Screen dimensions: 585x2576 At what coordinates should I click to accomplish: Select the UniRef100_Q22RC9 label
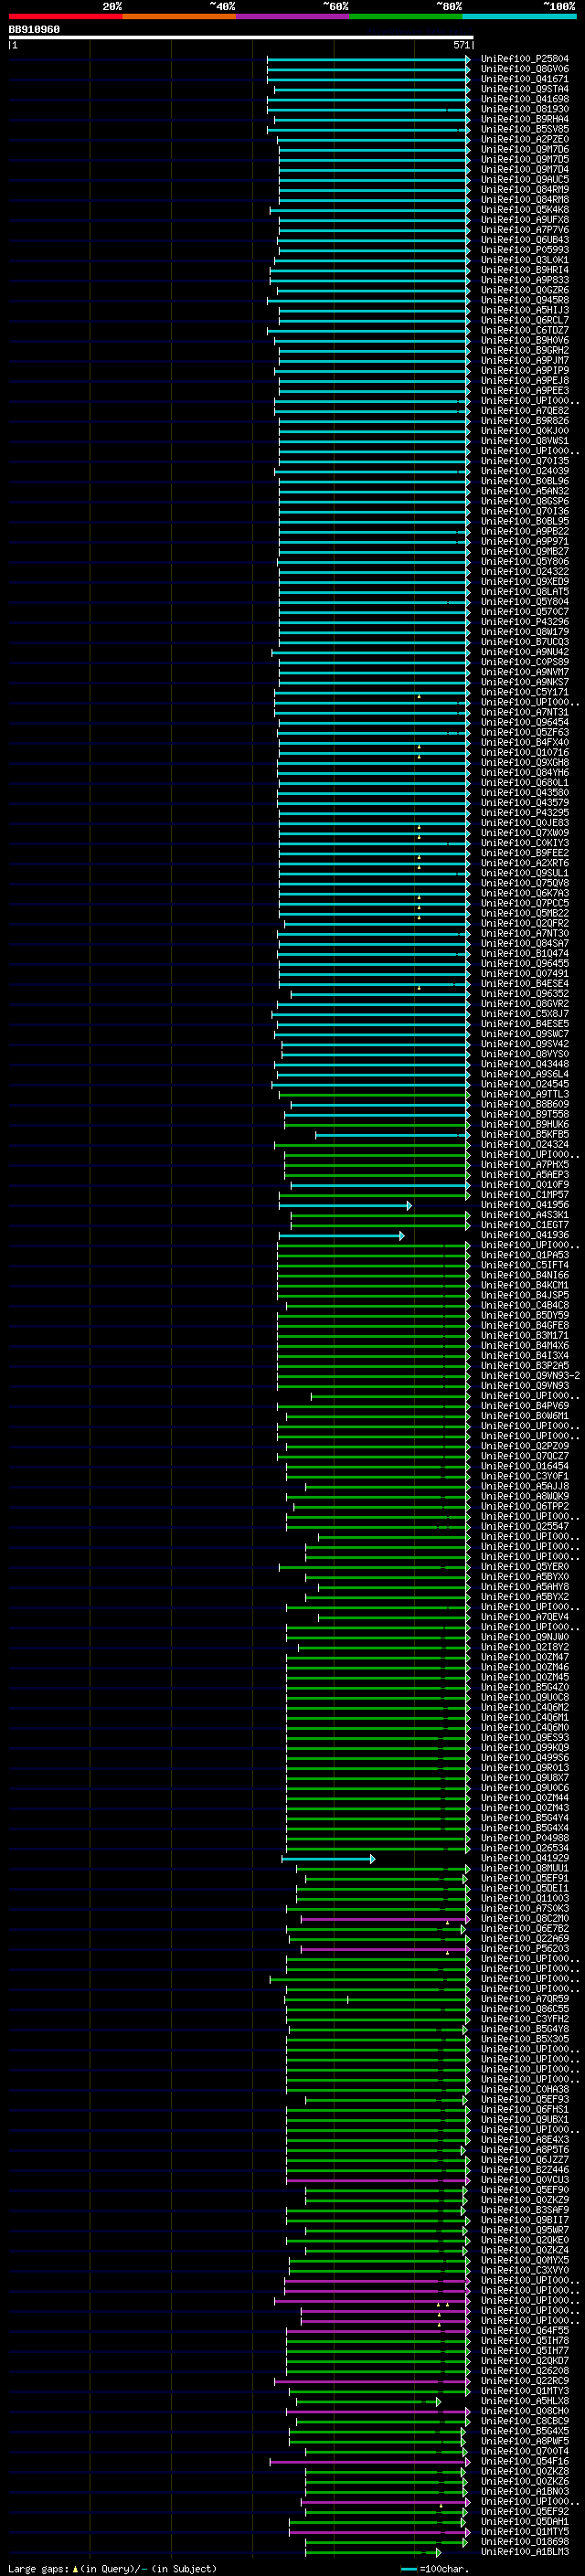525,2381
